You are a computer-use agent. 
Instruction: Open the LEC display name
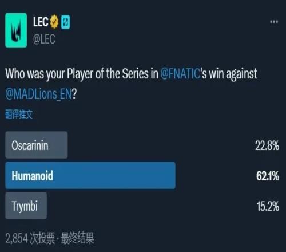tap(41, 22)
